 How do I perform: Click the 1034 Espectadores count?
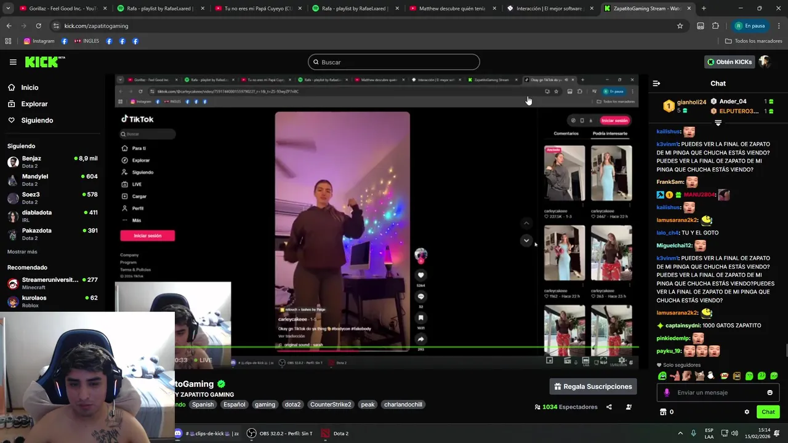coord(566,407)
